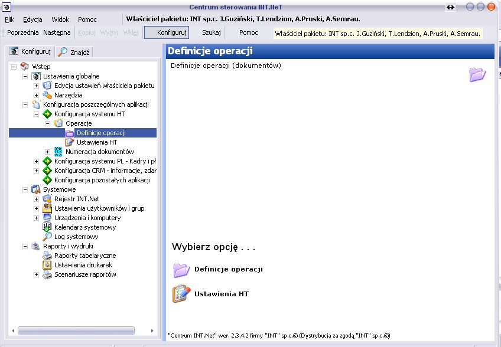Click the Pomoc toolbar button

coord(248,32)
